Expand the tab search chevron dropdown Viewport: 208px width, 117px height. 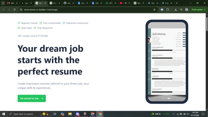[x=3, y=3]
